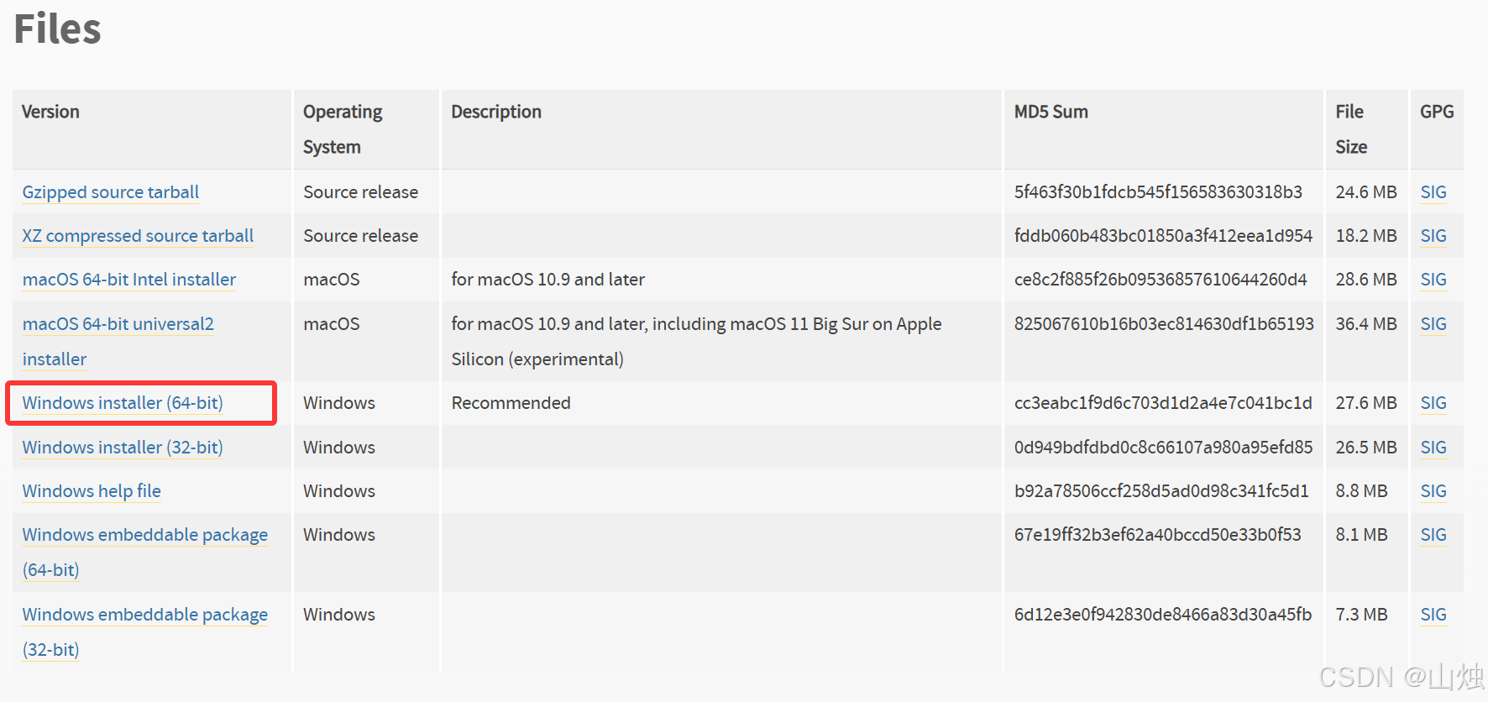Download the Windows installer (64-bit)
Screen dimensions: 1488x702
[x=123, y=403]
